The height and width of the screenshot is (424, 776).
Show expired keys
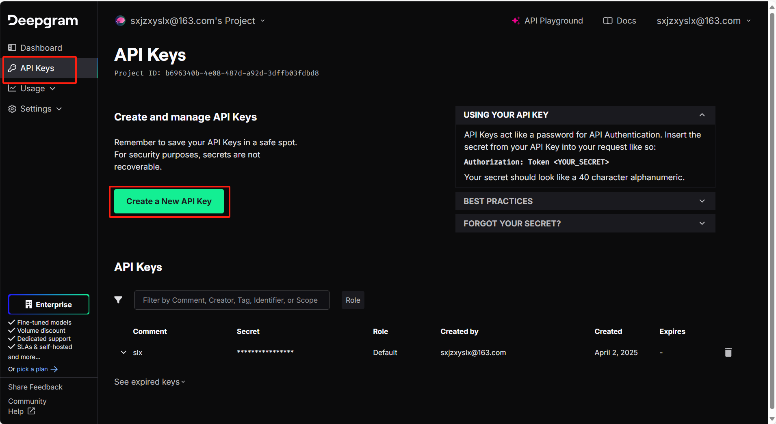click(x=150, y=382)
